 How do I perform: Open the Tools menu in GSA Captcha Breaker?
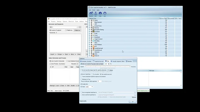click(94, 10)
